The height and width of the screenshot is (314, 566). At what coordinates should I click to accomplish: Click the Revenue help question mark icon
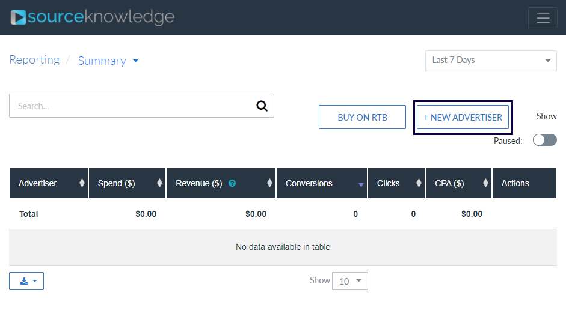click(x=232, y=183)
